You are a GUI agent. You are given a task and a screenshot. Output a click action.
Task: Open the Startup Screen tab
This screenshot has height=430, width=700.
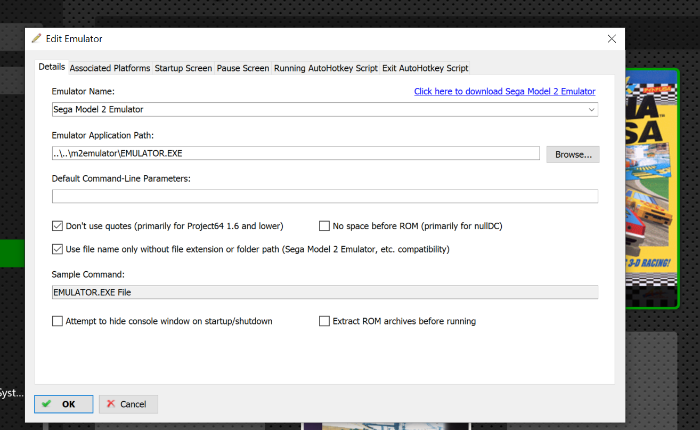pos(183,68)
